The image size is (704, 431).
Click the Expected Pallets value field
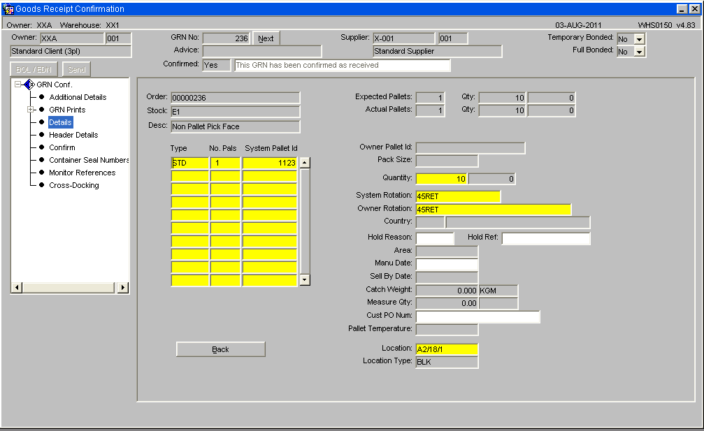(430, 98)
